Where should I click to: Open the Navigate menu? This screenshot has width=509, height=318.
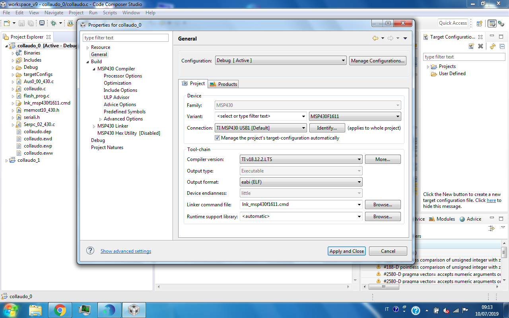coord(54,13)
